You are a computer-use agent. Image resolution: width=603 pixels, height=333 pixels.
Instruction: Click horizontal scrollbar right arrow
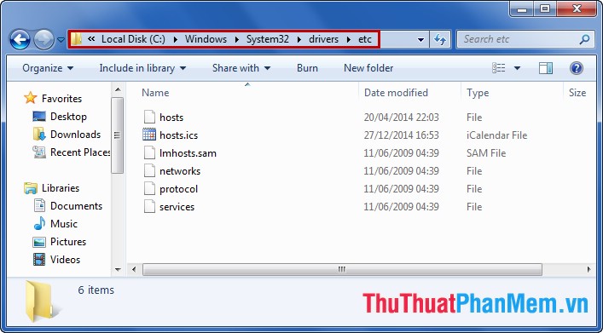[x=589, y=269]
